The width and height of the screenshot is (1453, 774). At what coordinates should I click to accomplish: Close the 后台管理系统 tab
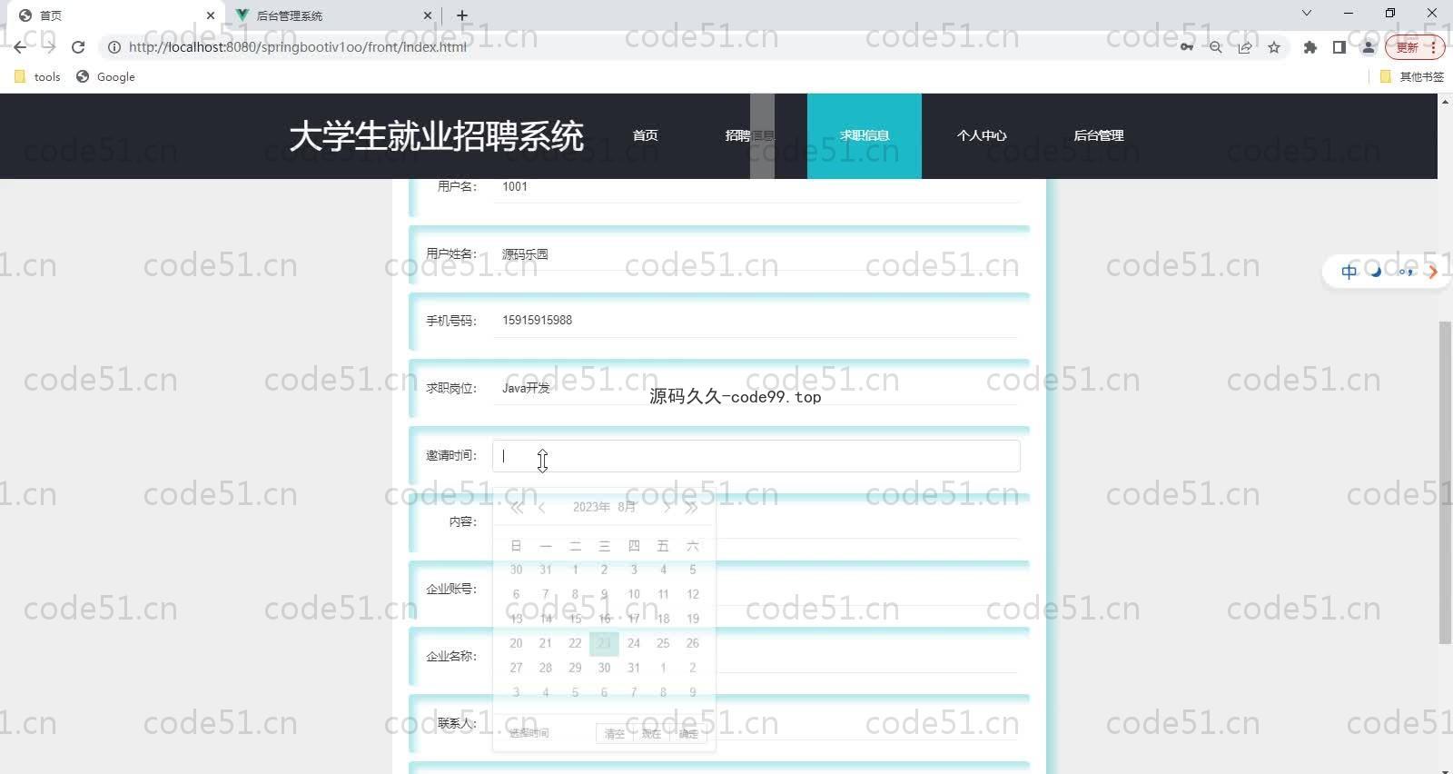coord(428,15)
